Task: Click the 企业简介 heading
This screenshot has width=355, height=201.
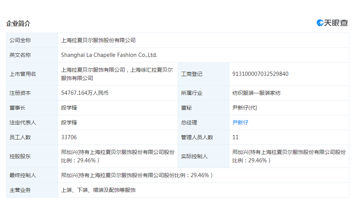Action: pos(18,24)
